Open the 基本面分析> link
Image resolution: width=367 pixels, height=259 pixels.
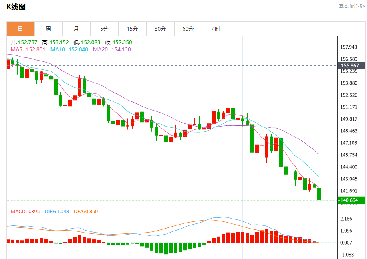click(352, 6)
